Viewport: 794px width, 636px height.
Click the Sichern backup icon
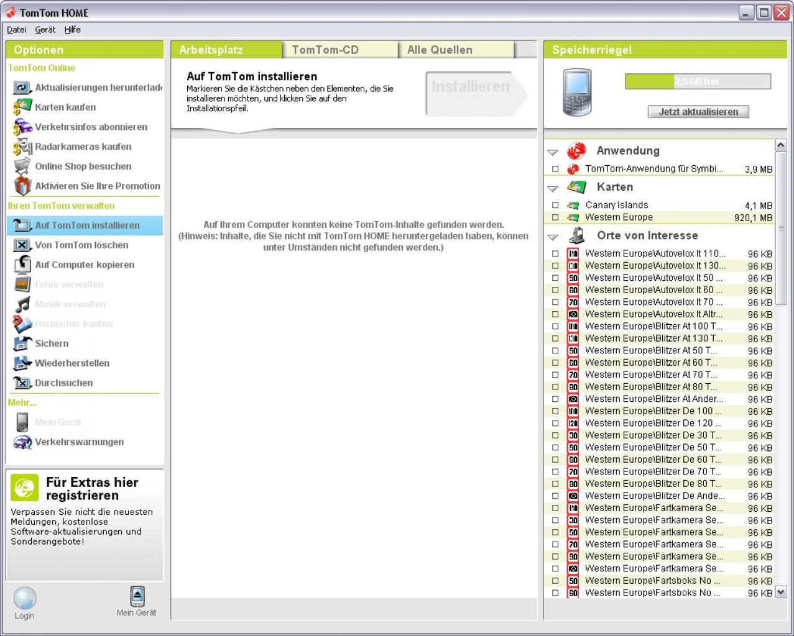[x=22, y=343]
